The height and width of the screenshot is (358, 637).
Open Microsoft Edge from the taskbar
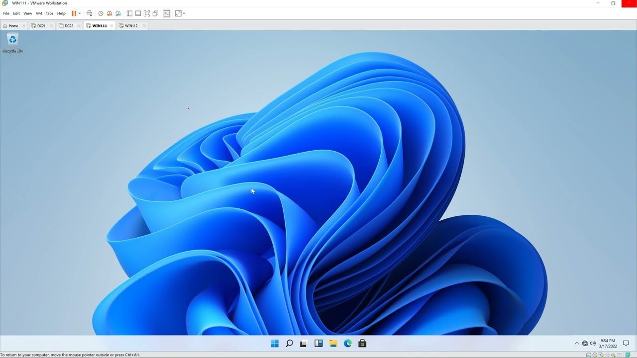pos(347,343)
